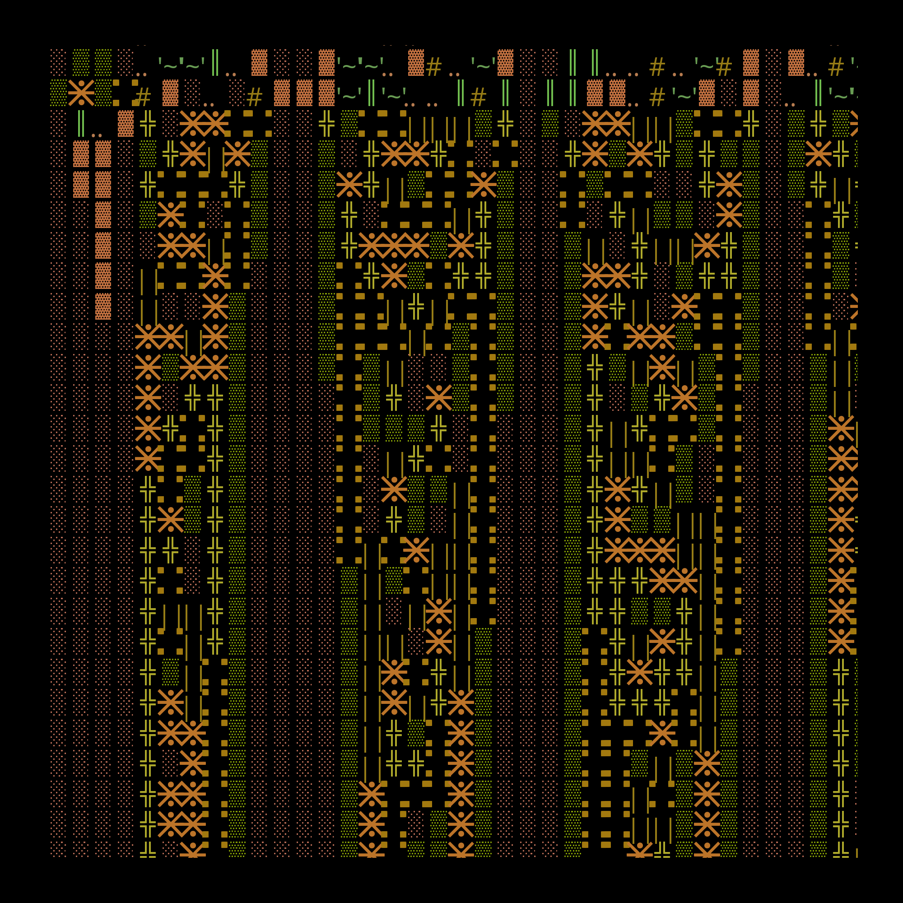Click the first linked double orange asterisk in the third row

pos(204,123)
